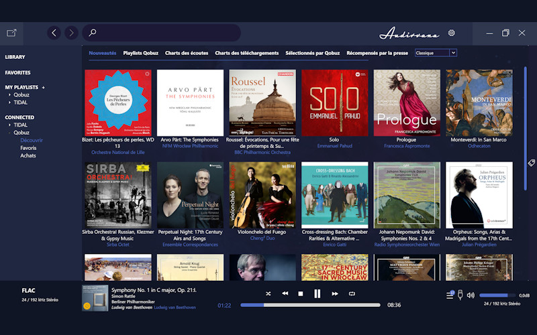Click the Emmanuel Pahud artist link
Image resolution: width=537 pixels, height=335 pixels.
click(x=334, y=145)
